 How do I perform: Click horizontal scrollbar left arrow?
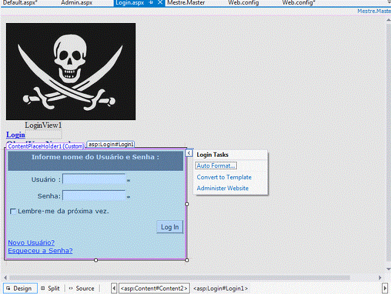point(5,278)
